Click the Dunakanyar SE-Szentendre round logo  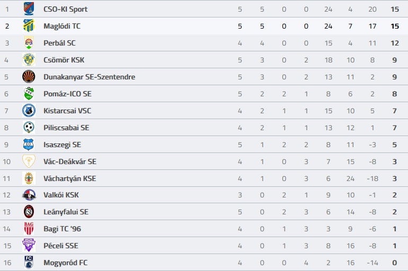29,76
